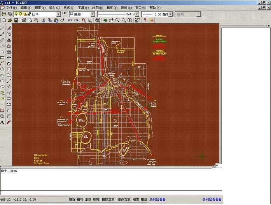
Task: Cut selection with the scissors icon
Action: coord(44,20)
